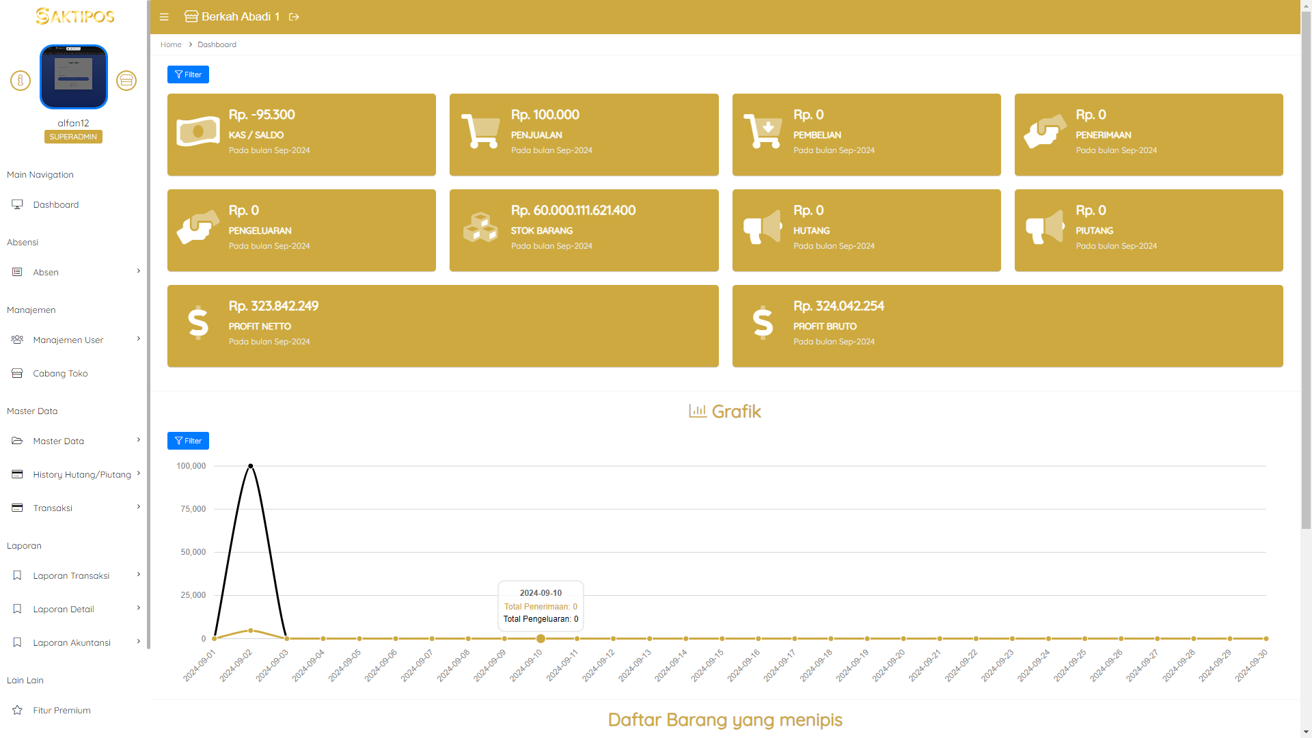Click the cash icon on Kas / Saldo card
Viewport: 1312px width, 738px height.
[198, 132]
